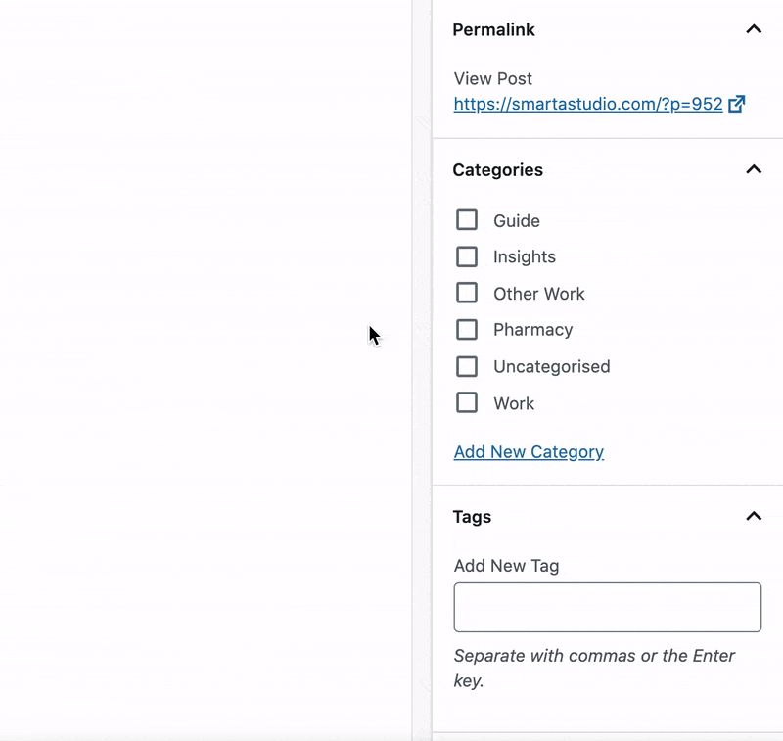Click the external link icon beside permalink URL
Image resolution: width=783 pixels, height=741 pixels.
pos(737,104)
